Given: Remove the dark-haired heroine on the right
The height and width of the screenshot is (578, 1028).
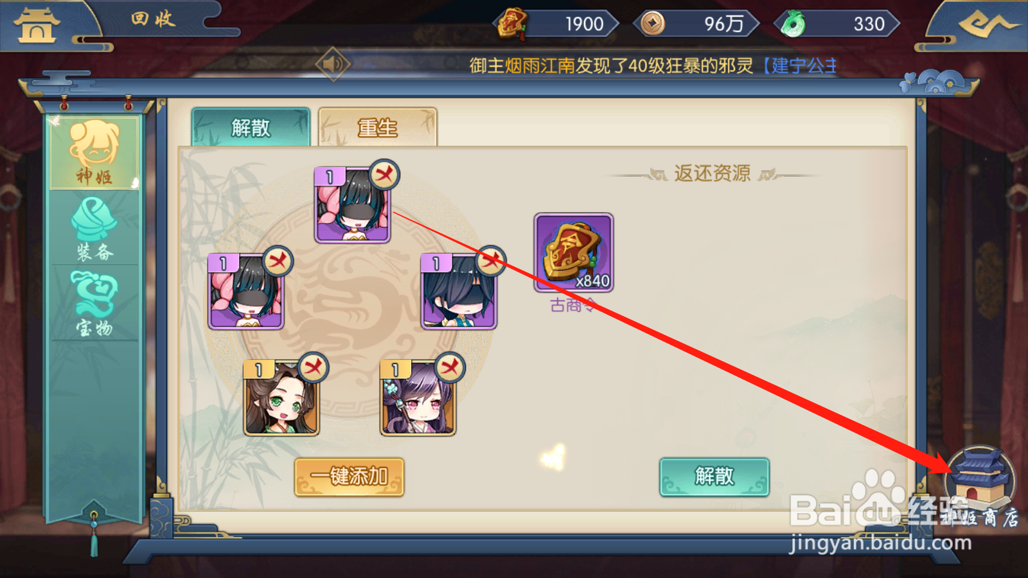Looking at the screenshot, I should [491, 261].
